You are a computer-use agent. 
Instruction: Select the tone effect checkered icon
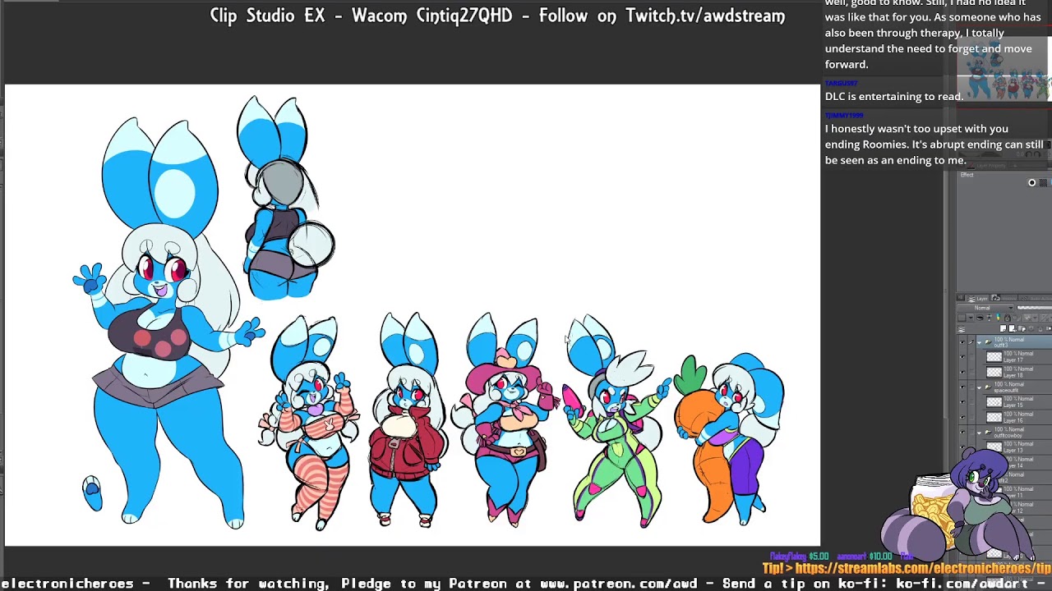1043,182
